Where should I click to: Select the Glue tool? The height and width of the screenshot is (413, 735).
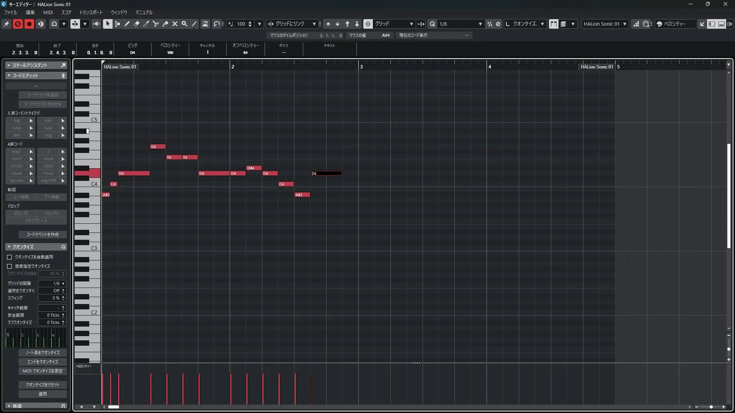[x=165, y=24]
